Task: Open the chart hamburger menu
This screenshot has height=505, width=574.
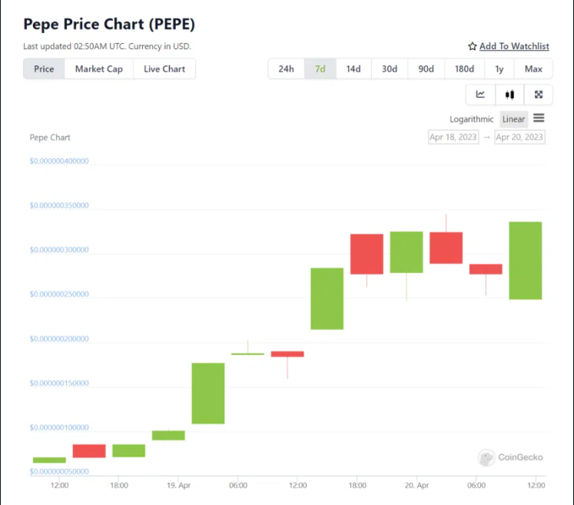Action: pos(539,118)
